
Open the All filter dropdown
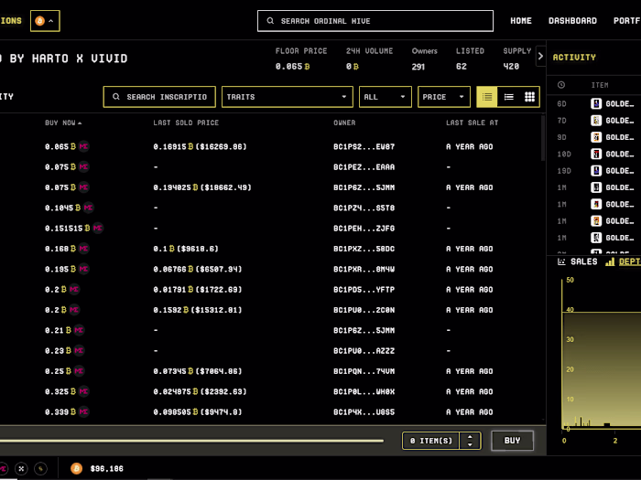tap(386, 97)
